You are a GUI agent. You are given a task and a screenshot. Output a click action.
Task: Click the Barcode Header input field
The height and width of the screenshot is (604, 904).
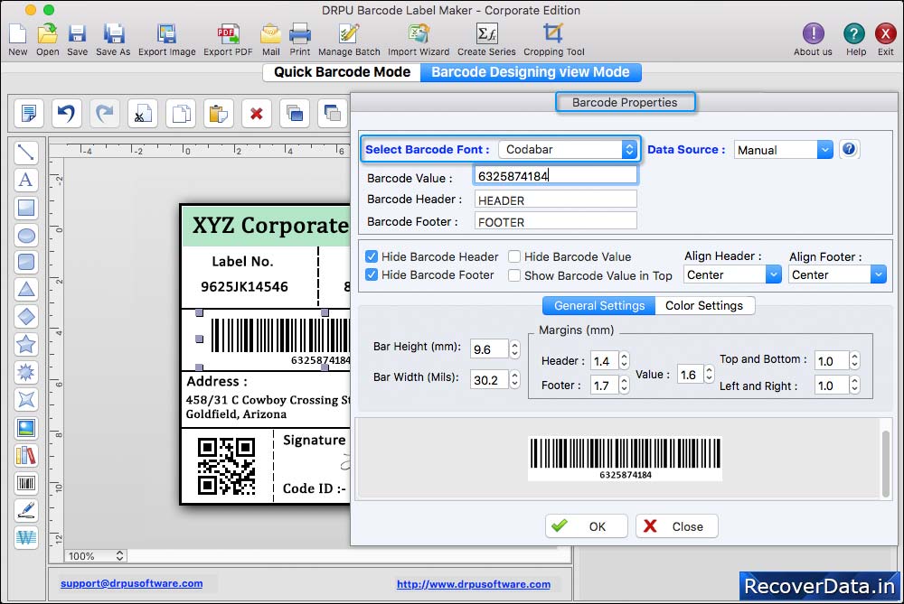click(x=556, y=200)
